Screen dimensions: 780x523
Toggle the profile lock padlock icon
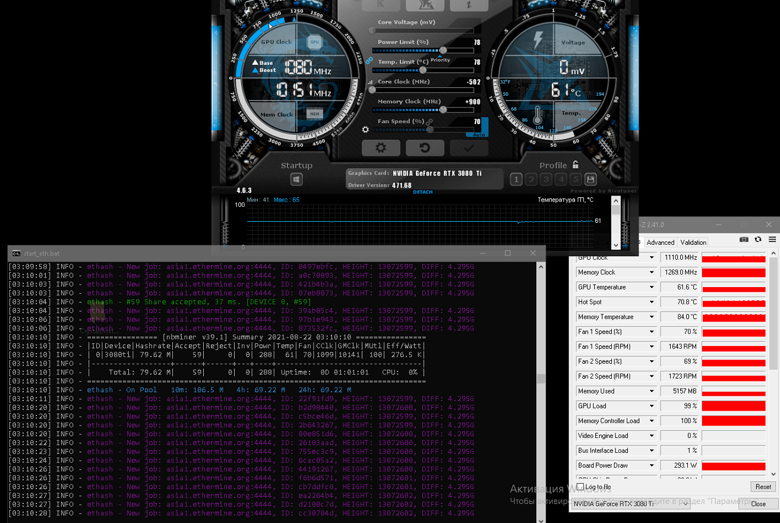[575, 165]
